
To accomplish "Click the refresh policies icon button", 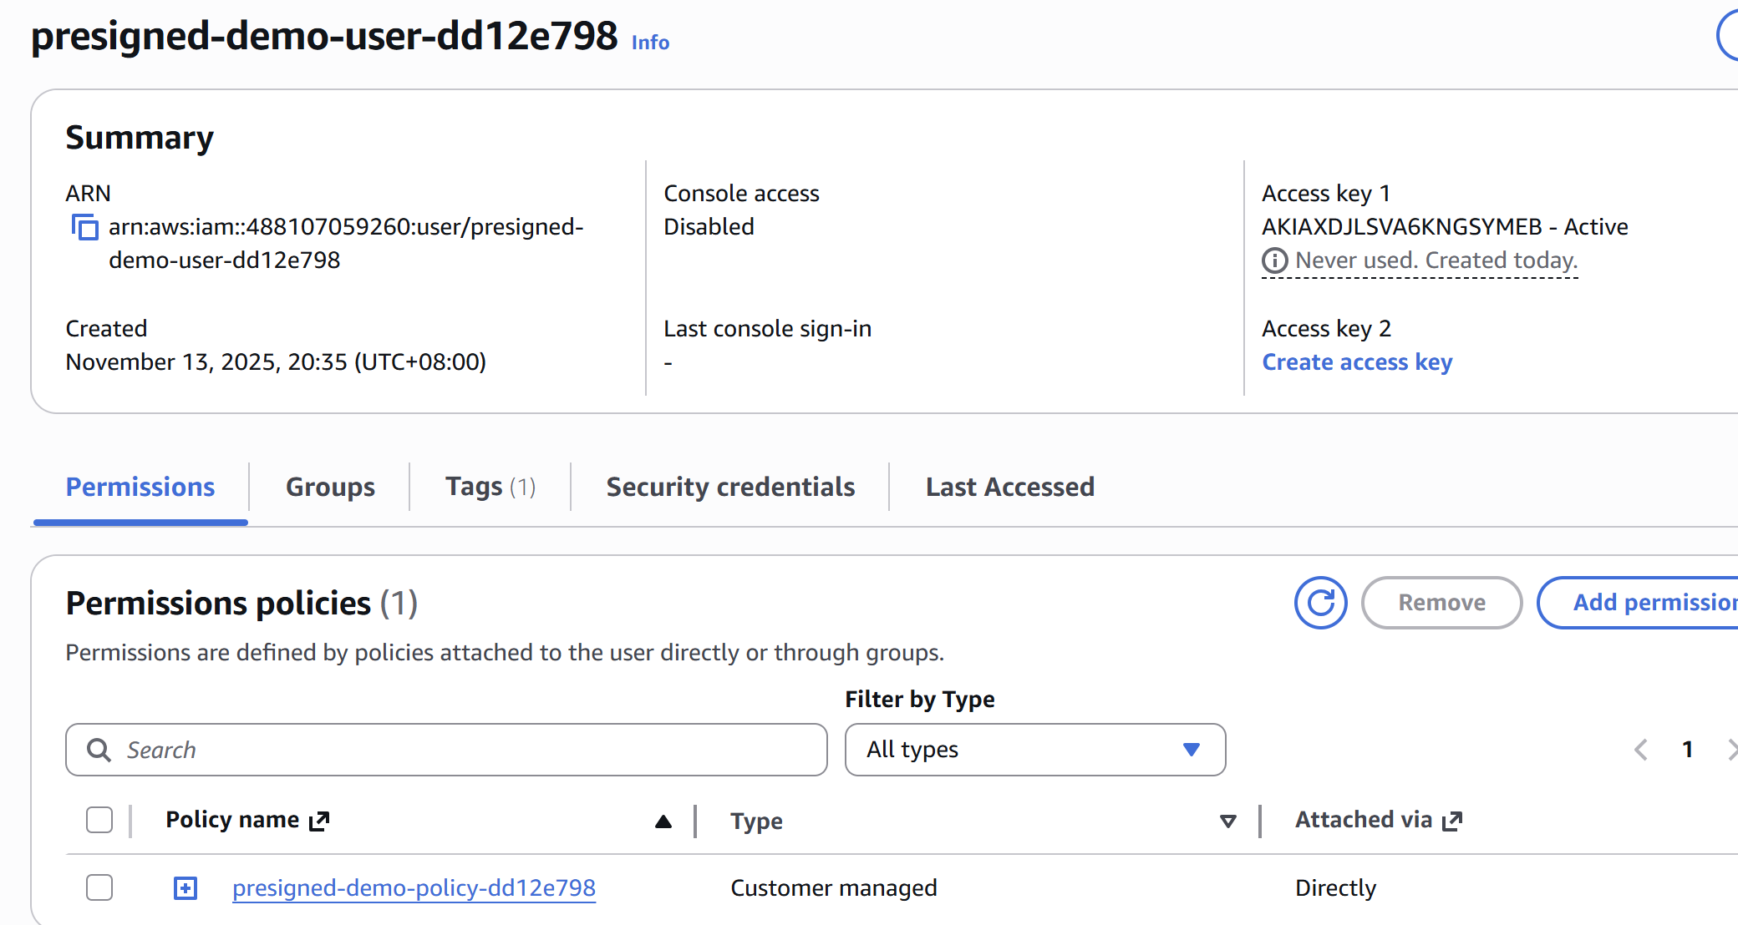I will coord(1320,603).
